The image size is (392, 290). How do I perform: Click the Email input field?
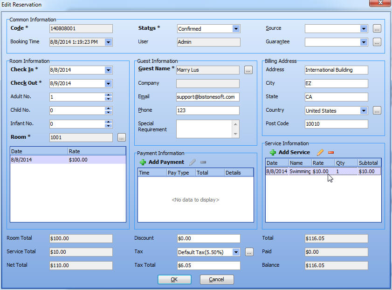tap(207, 97)
